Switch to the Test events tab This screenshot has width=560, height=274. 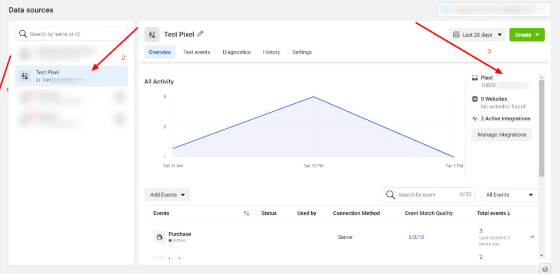197,52
